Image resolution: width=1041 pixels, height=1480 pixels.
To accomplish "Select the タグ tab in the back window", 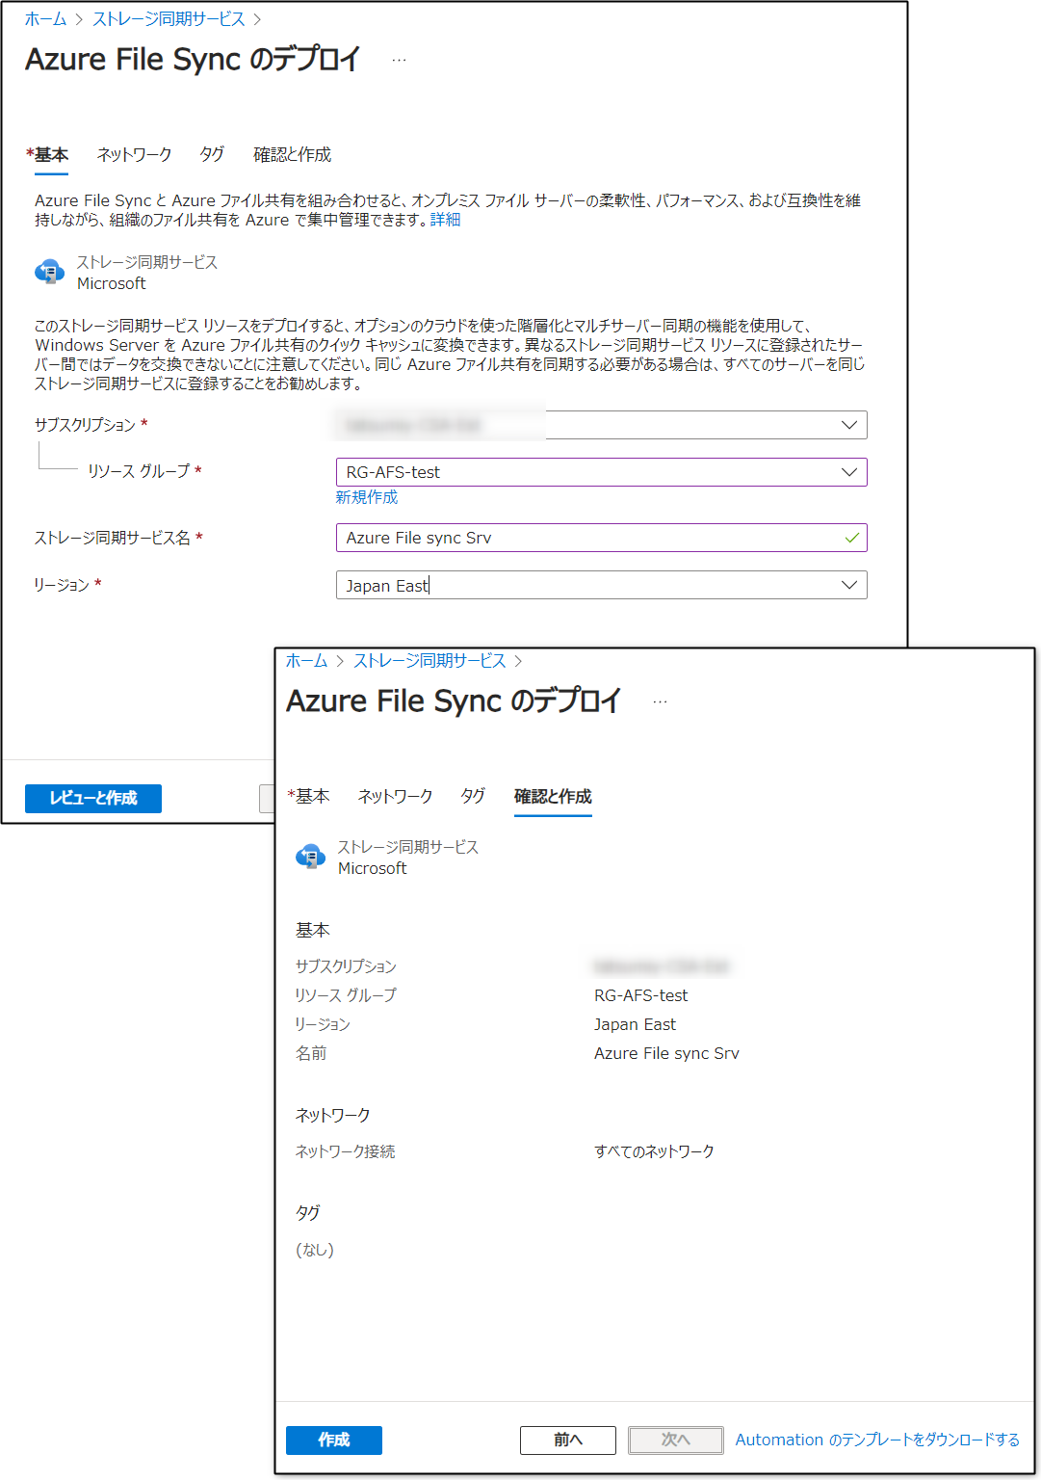I will coord(212,155).
